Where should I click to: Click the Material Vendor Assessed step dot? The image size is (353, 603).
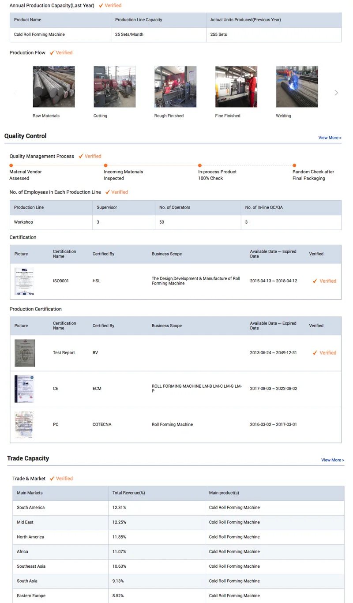pos(11,165)
